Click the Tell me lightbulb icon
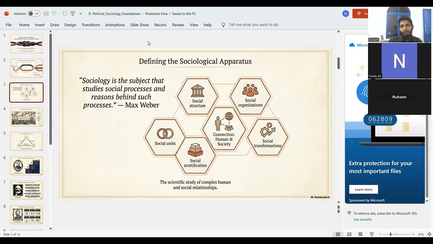 pos(223,25)
